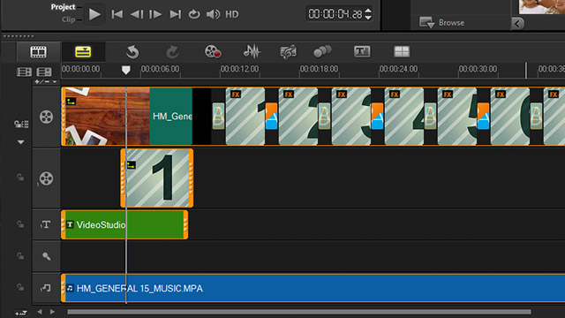Toggle HD preview mode
The height and width of the screenshot is (318, 565).
231,14
